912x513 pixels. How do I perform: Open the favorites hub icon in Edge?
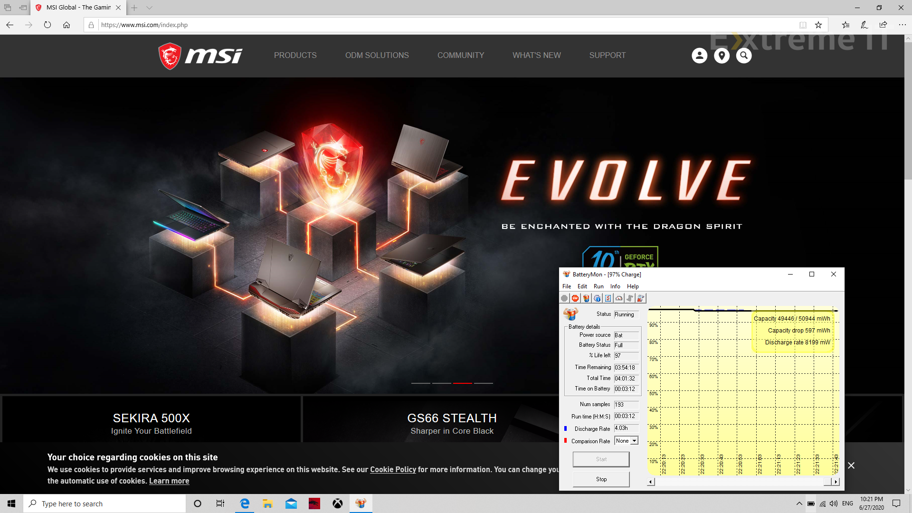click(845, 25)
